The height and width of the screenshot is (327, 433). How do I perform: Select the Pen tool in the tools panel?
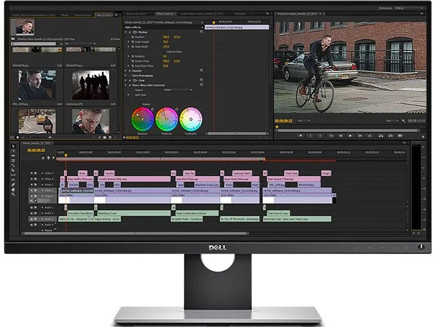[x=14, y=185]
